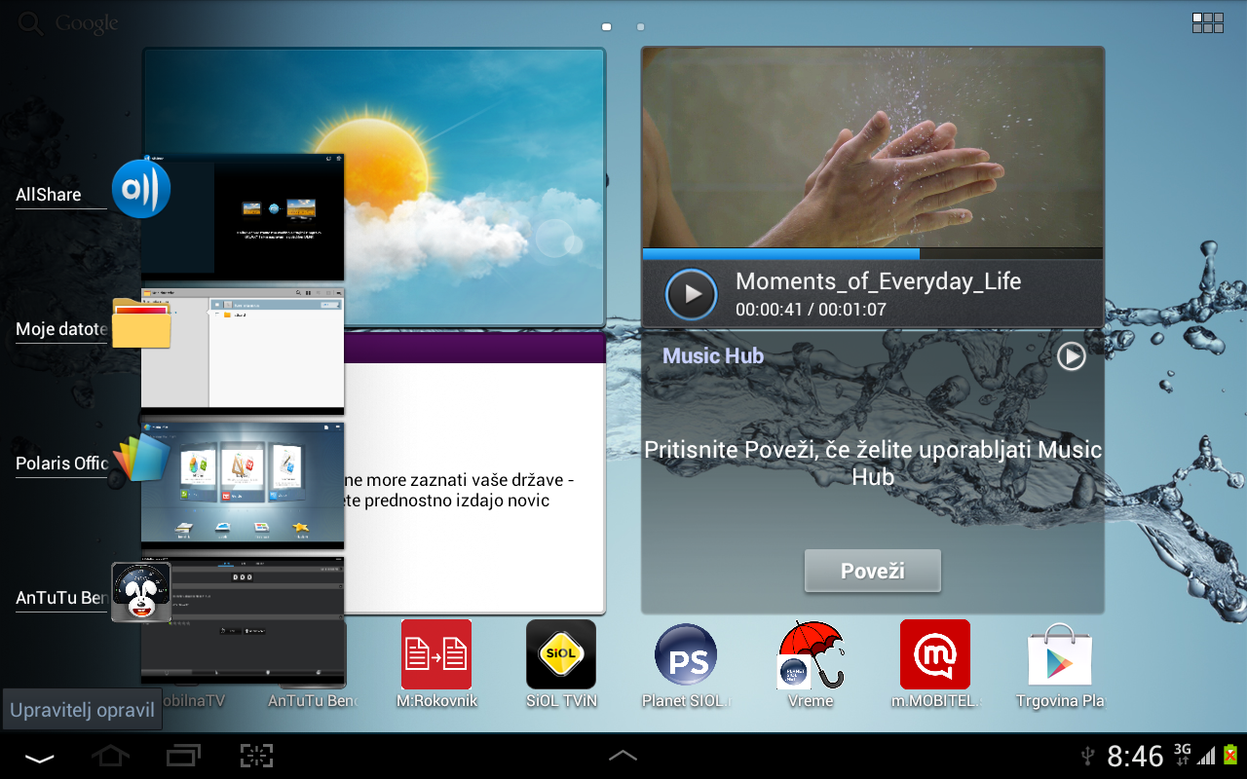Switch to the Polaris Office recent thumbnail

click(x=243, y=485)
